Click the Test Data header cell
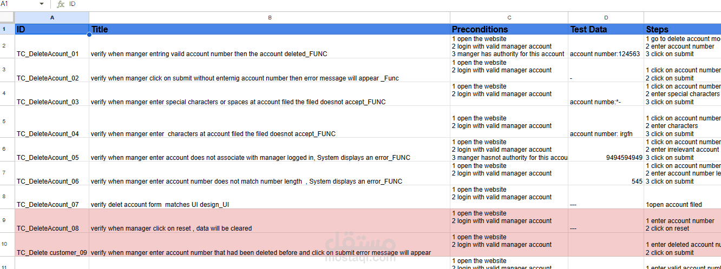Viewport: 721px width, 269px height. click(606, 29)
